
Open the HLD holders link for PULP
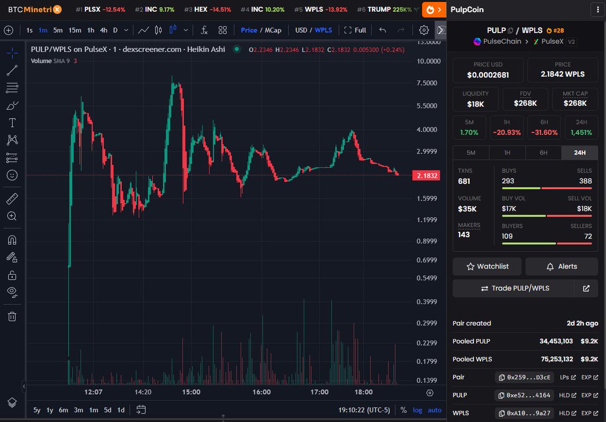pyautogui.click(x=568, y=395)
